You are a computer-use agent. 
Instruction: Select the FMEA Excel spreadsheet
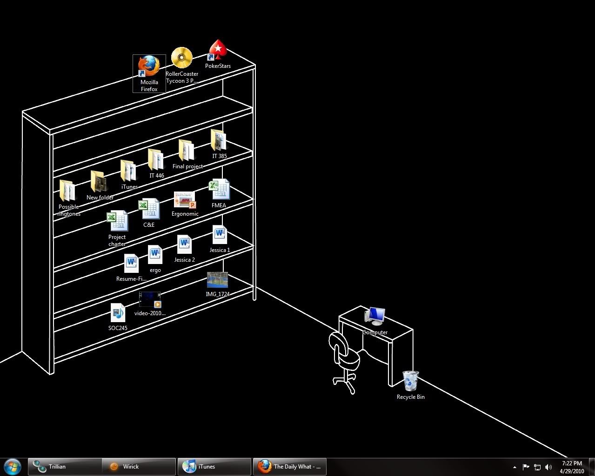(x=219, y=190)
